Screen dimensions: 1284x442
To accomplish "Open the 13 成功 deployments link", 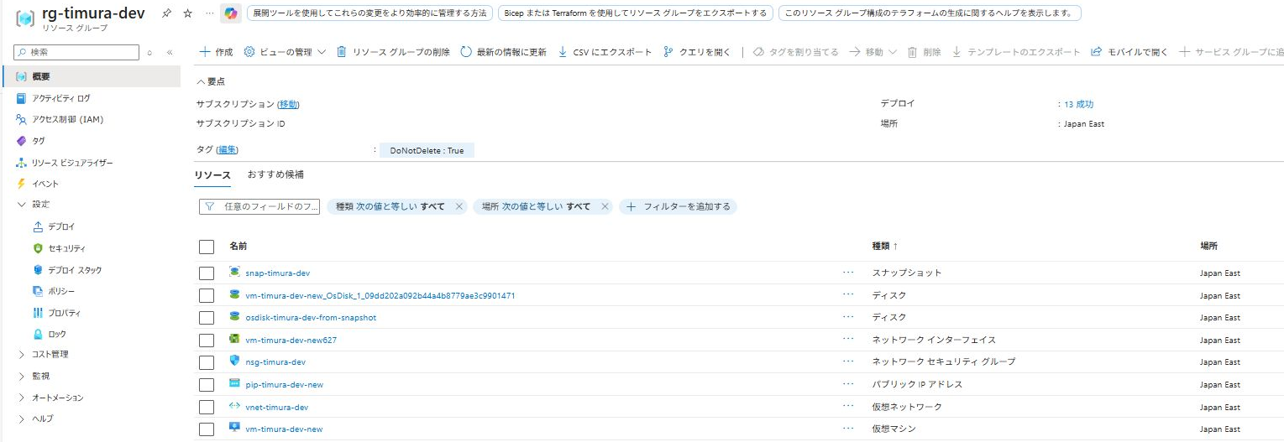I will 1079,104.
